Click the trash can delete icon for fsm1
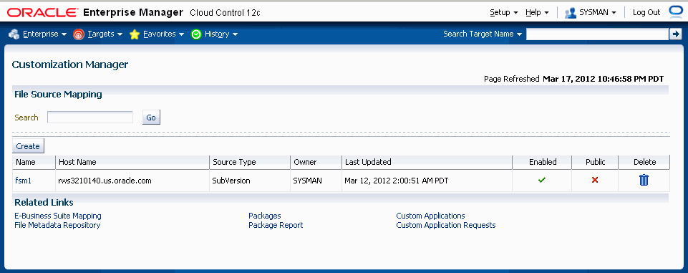Image resolution: width=688 pixels, height=273 pixels. (x=644, y=180)
